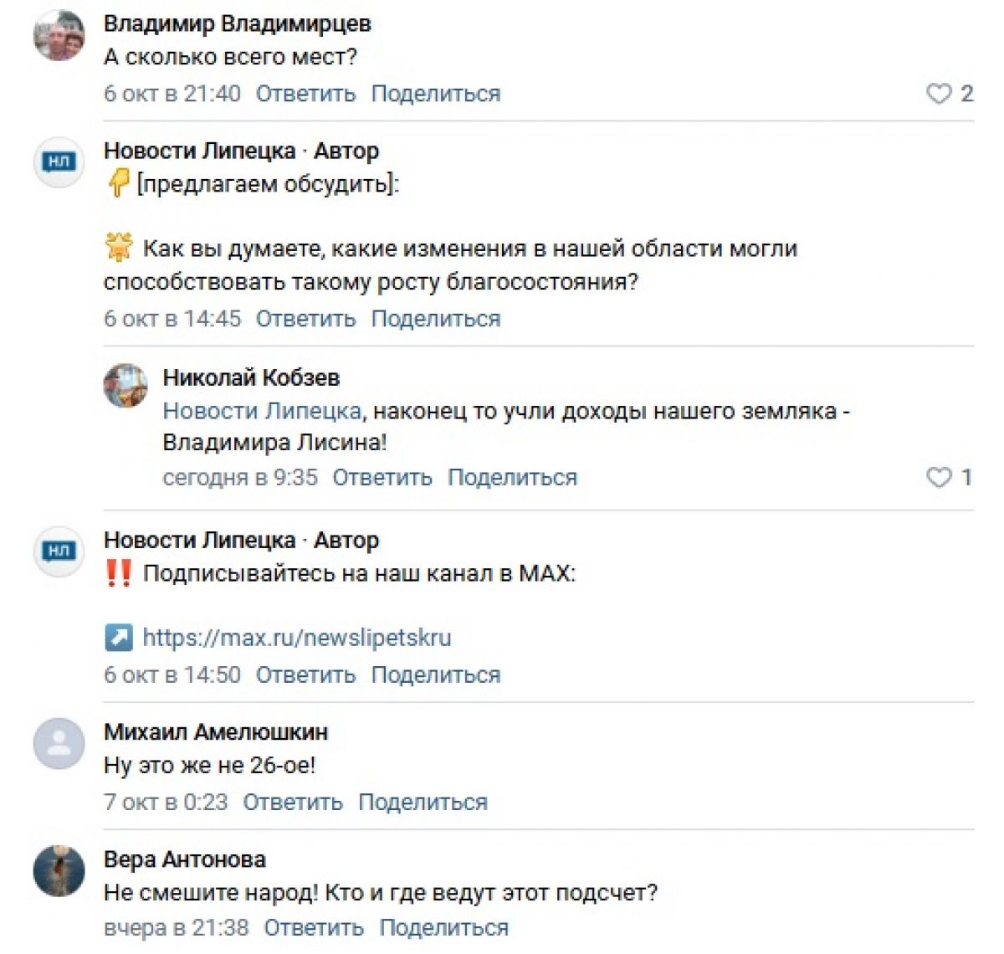This screenshot has height=954, width=1004.
Task: Like Николай Кобзев's reply with the heart
Action: point(939,477)
